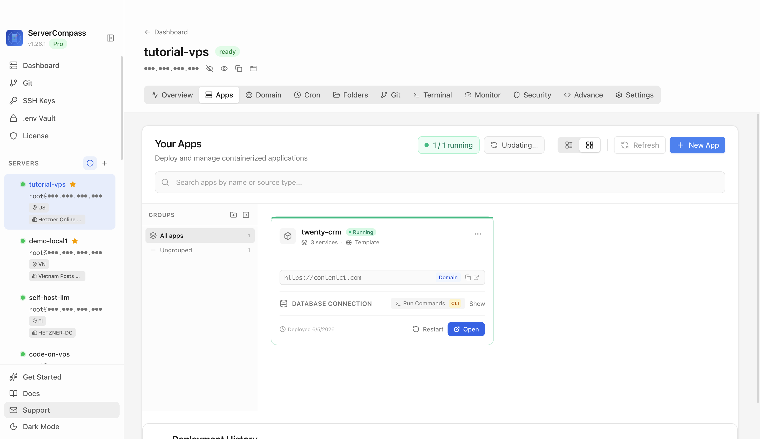Image resolution: width=760 pixels, height=439 pixels.
Task: Select Ungrouped group
Action: tap(200, 250)
